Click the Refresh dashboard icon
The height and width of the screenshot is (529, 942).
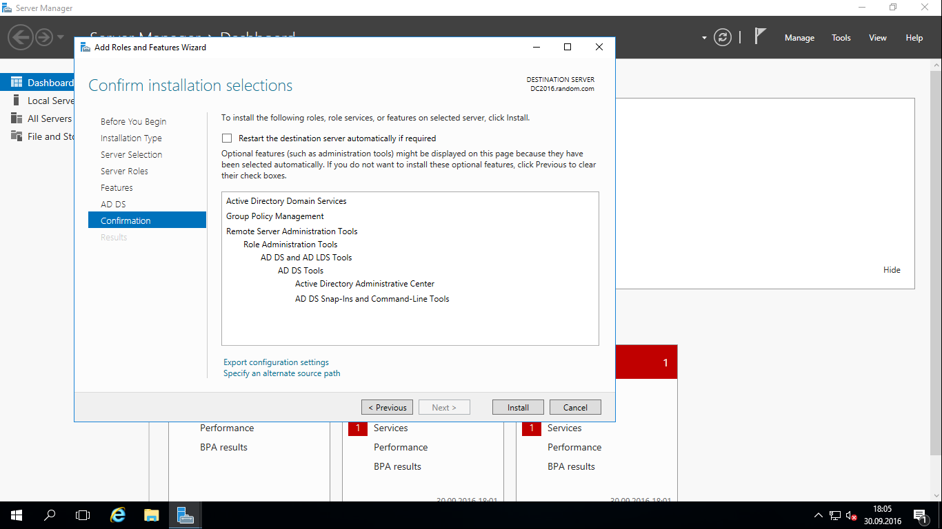[722, 37]
